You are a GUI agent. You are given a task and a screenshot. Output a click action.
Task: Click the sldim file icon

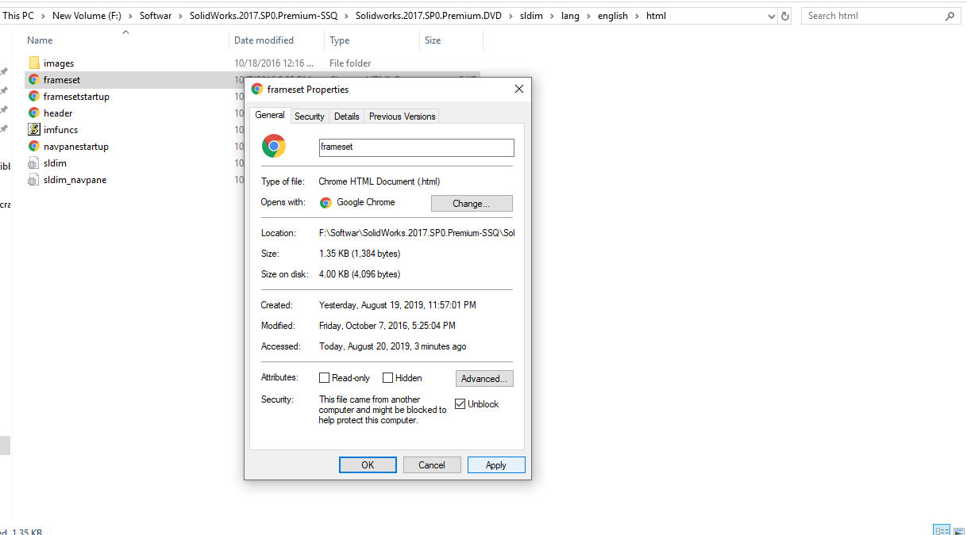(x=33, y=163)
